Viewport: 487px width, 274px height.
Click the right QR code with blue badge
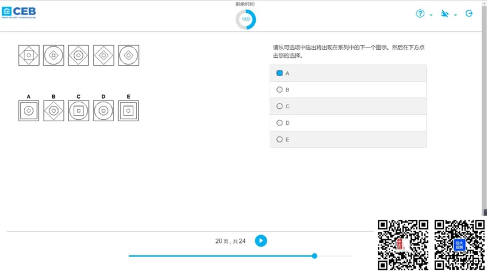point(460,245)
